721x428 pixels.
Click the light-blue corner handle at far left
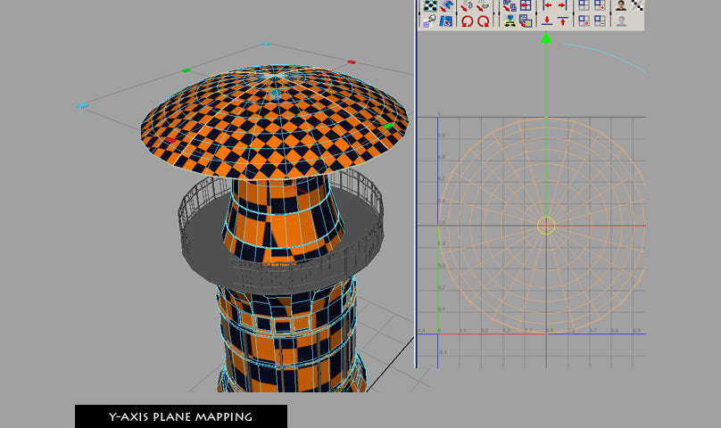point(83,106)
